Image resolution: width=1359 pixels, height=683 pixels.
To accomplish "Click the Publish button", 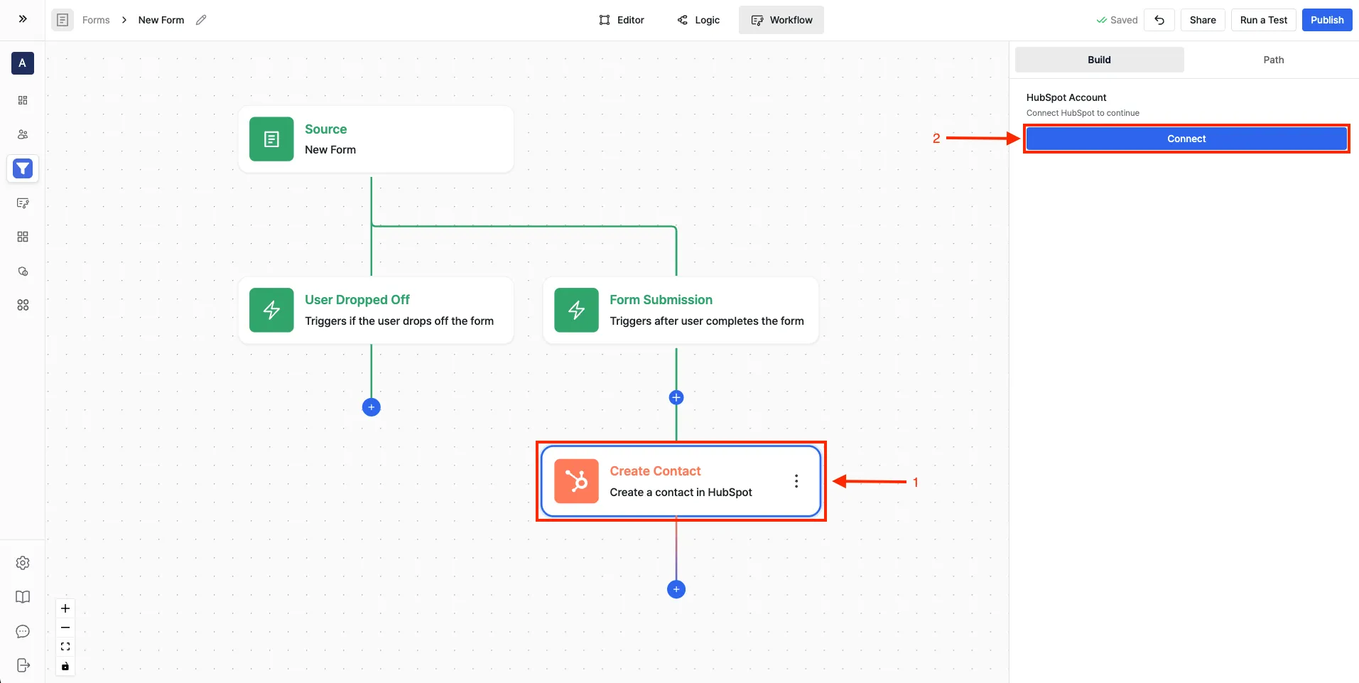I will point(1327,20).
